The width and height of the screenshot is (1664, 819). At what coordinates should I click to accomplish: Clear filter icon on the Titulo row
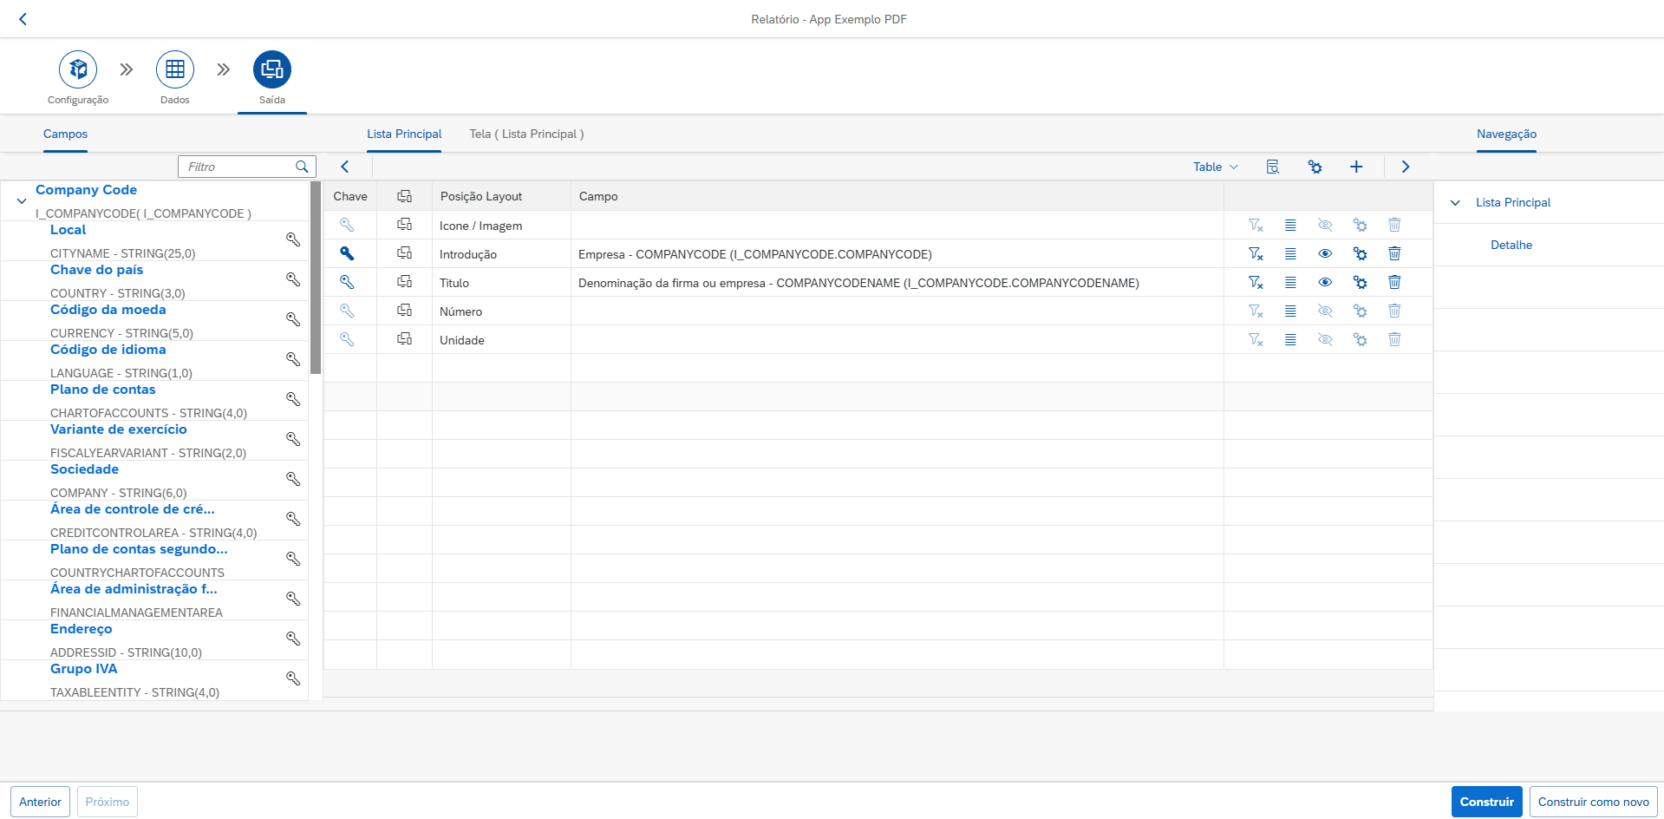pyautogui.click(x=1256, y=282)
